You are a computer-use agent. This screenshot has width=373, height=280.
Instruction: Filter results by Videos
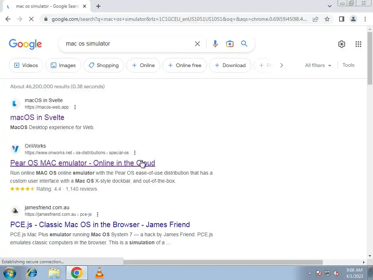pos(26,65)
